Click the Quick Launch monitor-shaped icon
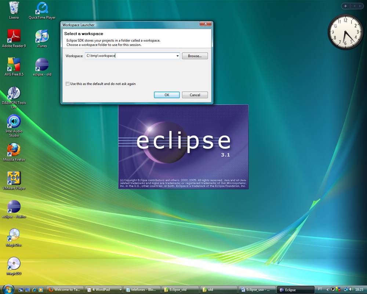This screenshot has height=294, width=367. pos(28,290)
